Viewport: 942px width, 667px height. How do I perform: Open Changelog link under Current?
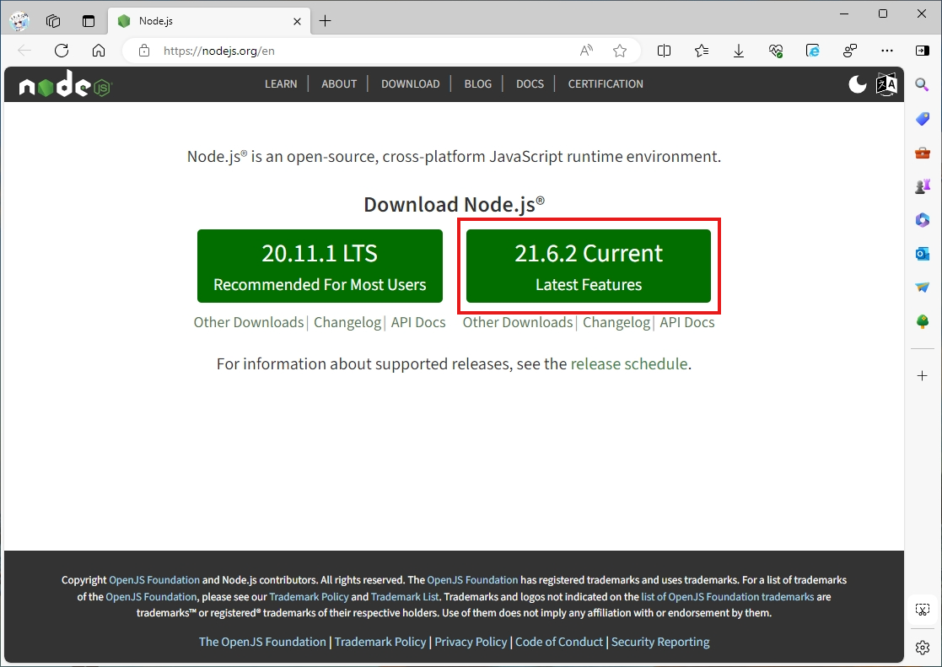pyautogui.click(x=616, y=323)
